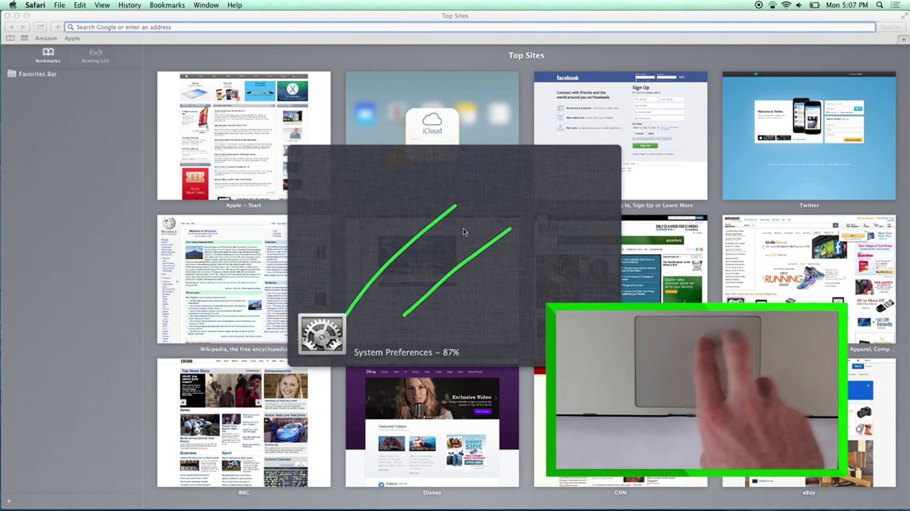The height and width of the screenshot is (511, 910).
Task: Open the Bookmarks menu
Action: [x=167, y=5]
